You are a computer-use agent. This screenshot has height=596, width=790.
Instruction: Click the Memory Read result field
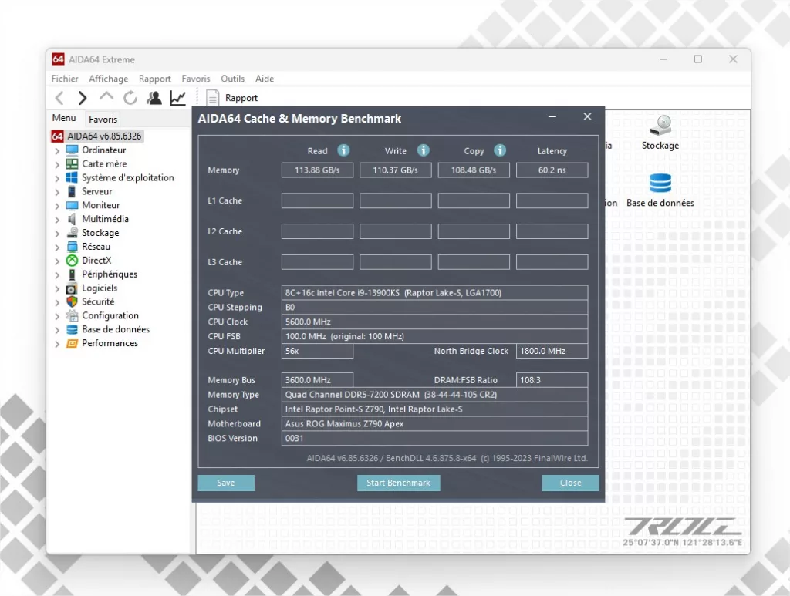317,170
